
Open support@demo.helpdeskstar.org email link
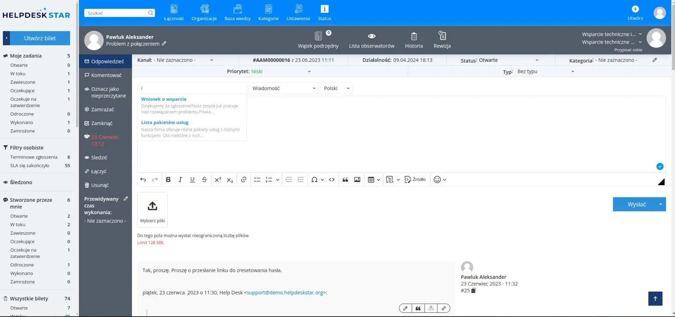pos(285,293)
